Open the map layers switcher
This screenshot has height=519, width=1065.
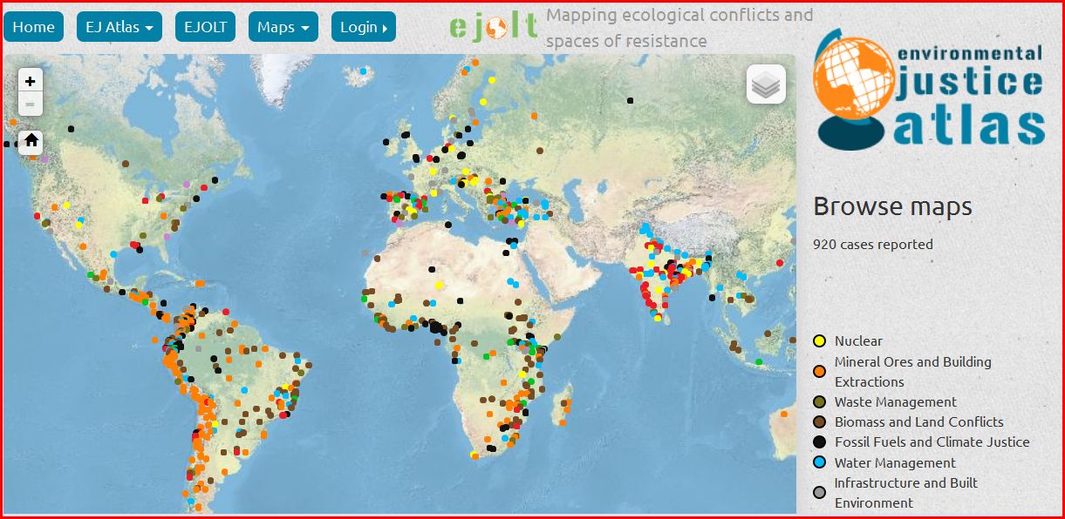point(765,84)
